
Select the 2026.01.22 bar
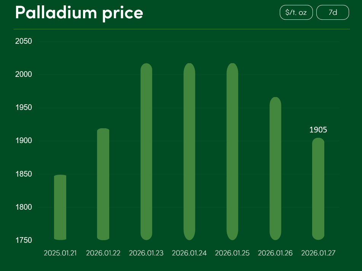(x=103, y=185)
